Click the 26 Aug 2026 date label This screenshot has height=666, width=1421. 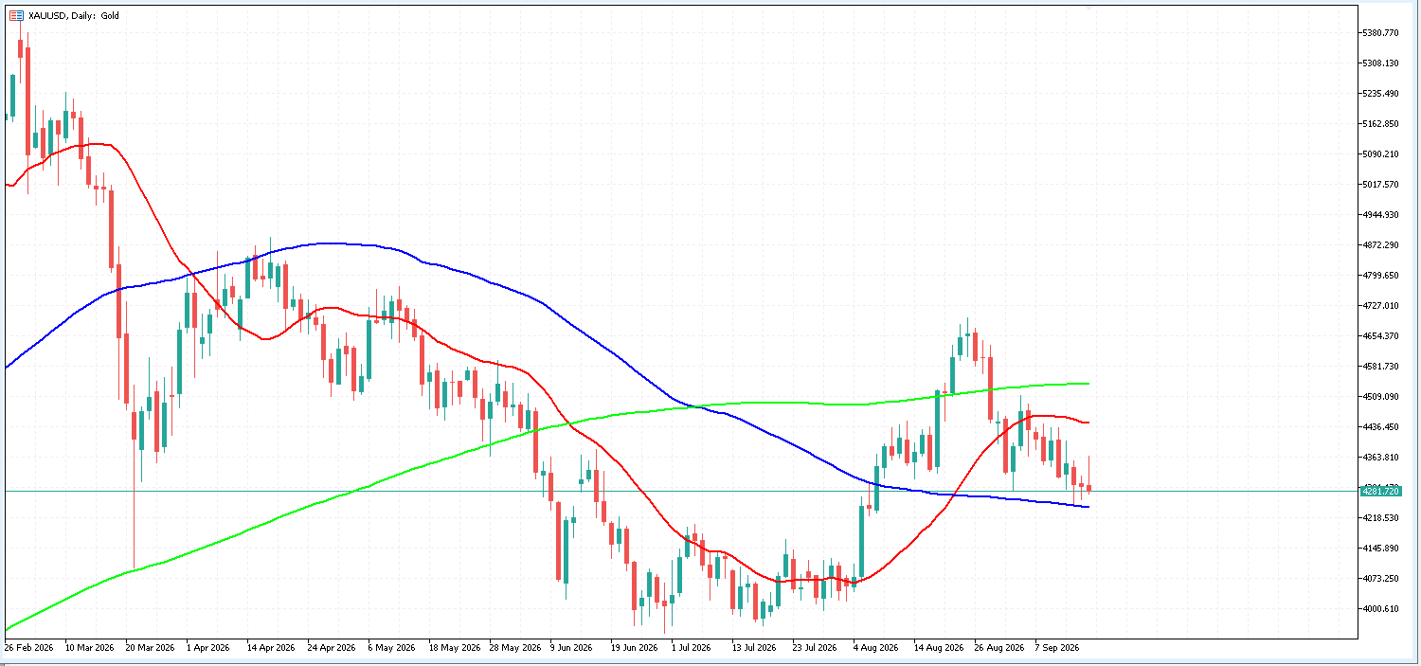click(1000, 648)
